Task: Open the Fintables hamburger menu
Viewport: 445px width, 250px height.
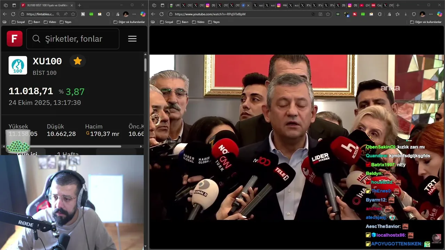Action: [132, 39]
